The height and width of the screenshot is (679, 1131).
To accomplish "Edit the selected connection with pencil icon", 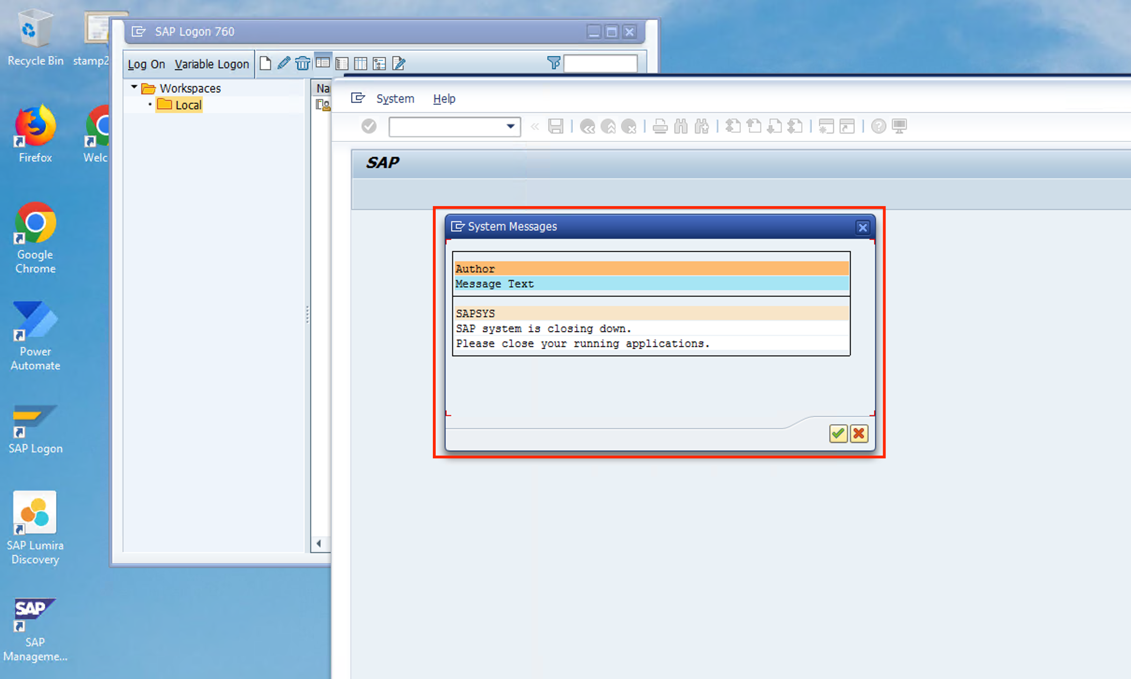I will coord(284,62).
